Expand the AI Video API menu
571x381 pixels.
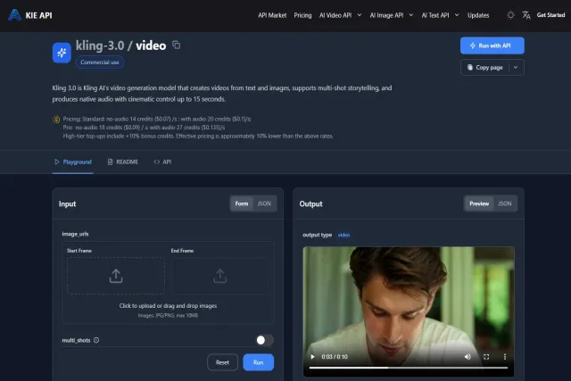[x=340, y=15]
